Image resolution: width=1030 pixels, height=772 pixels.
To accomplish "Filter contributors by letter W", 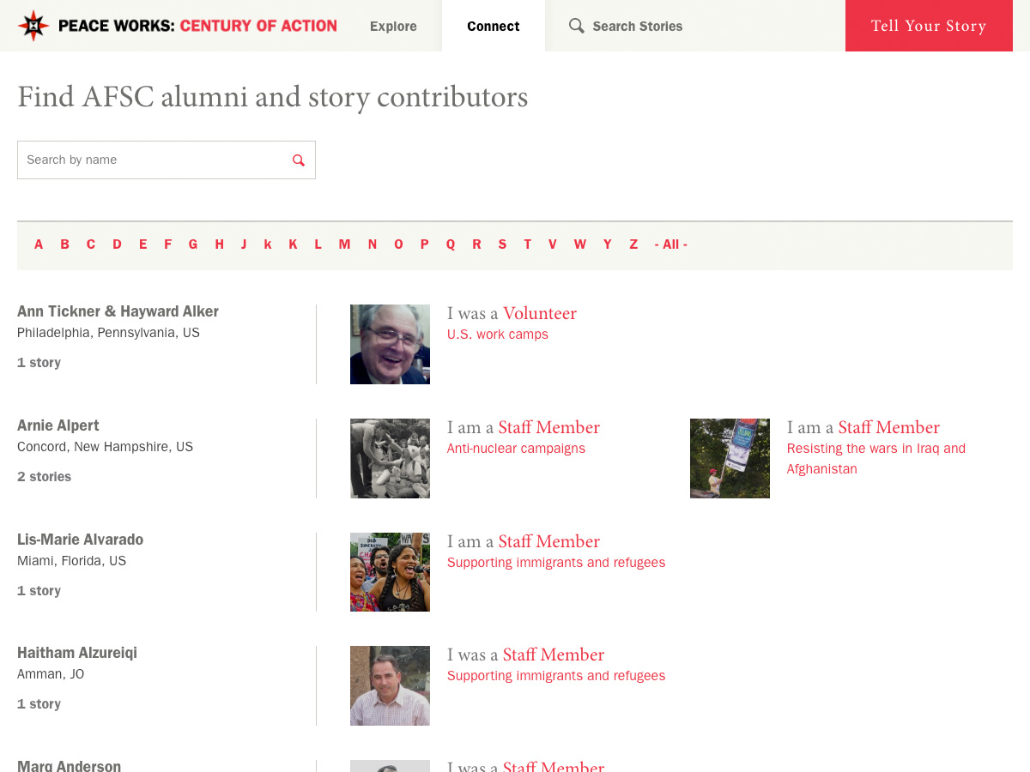I will pos(580,244).
